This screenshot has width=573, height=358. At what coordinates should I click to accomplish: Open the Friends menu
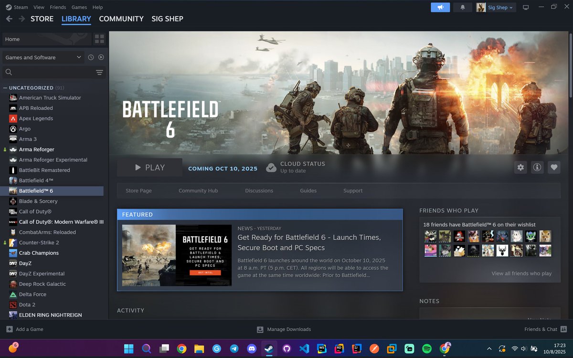[58, 7]
